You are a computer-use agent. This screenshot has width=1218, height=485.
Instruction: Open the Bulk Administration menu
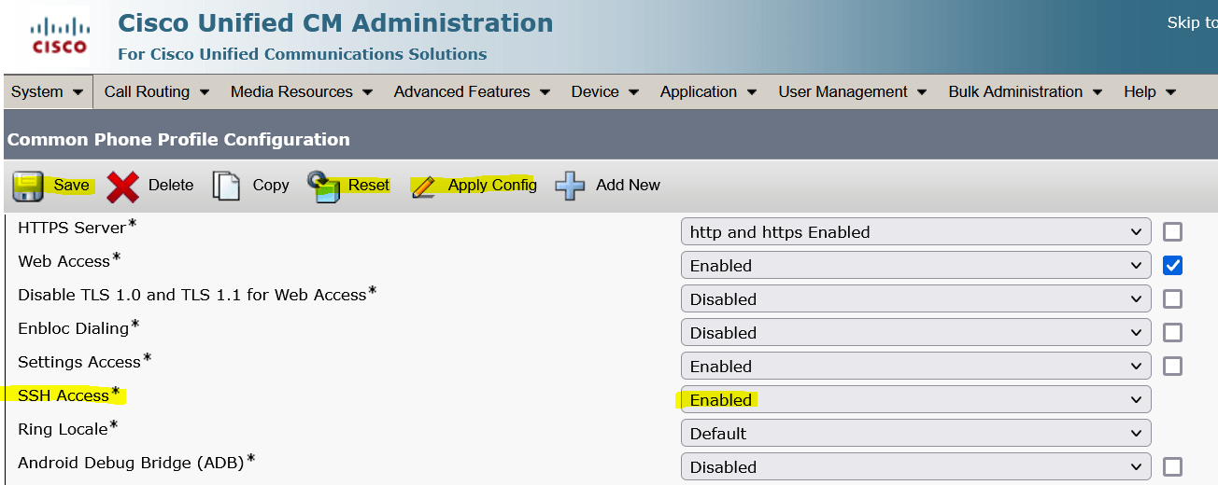pyautogui.click(x=1026, y=91)
